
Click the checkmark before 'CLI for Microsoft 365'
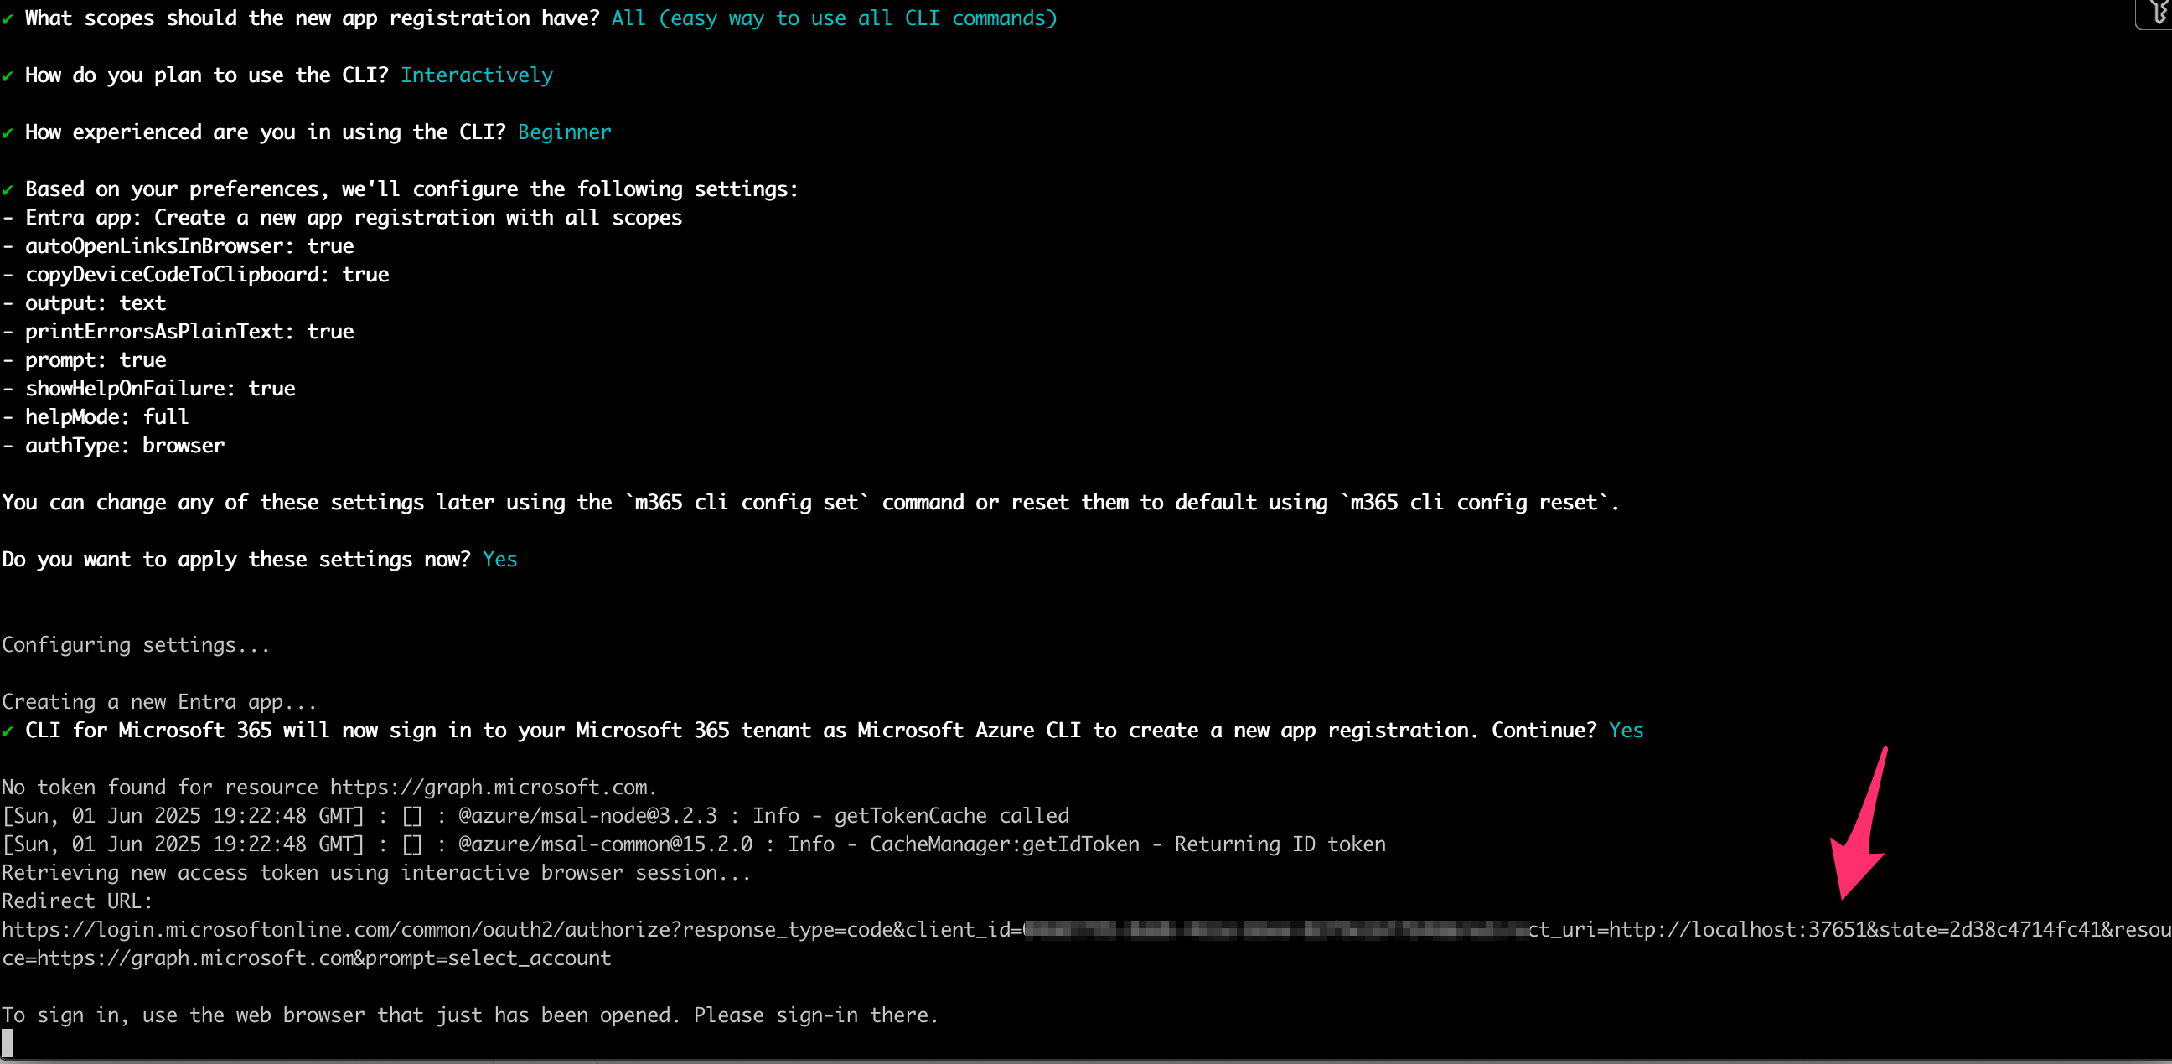(x=8, y=732)
